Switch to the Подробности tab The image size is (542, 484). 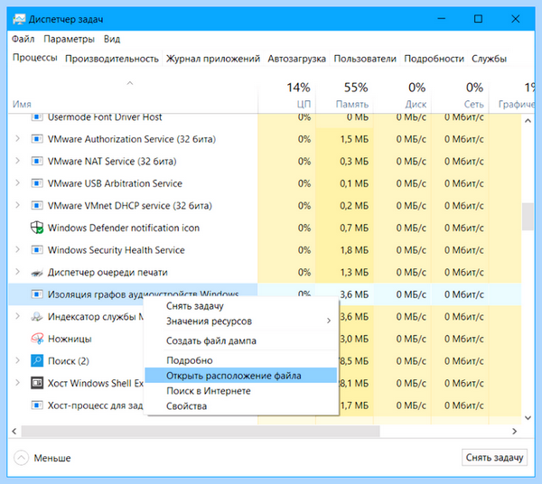point(435,59)
